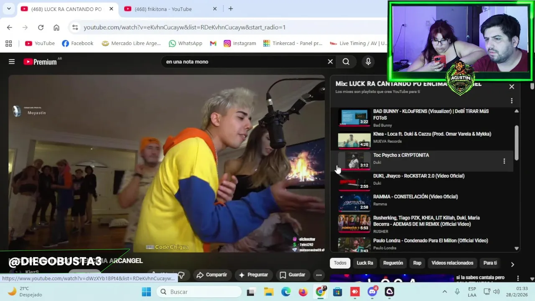535x301 pixels.
Task: Go back in browser history
Action: [10, 27]
